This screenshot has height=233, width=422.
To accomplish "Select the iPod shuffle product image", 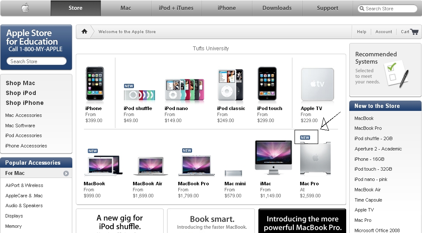I will [140, 95].
